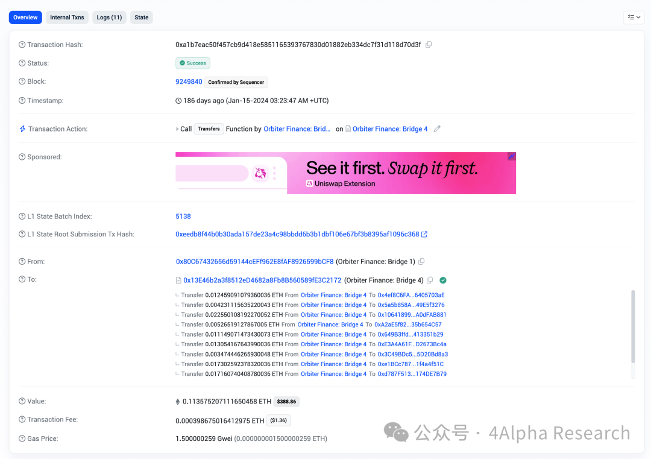Click the transfers list scrollbar
This screenshot has width=651, height=459.
click(632, 326)
